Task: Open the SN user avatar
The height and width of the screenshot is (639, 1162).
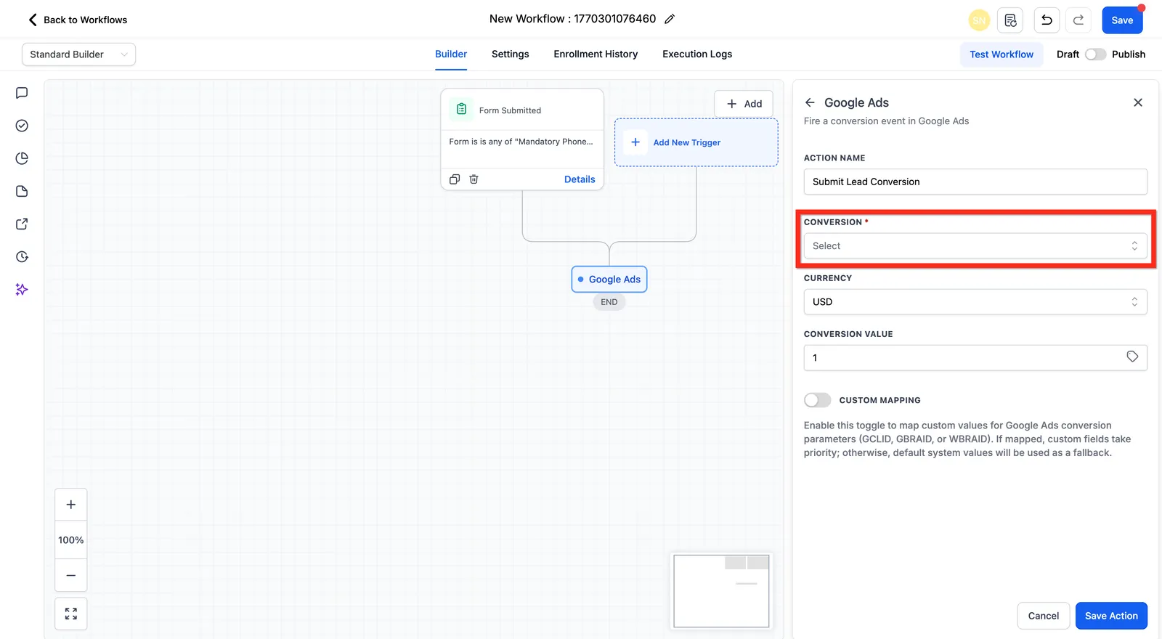Action: tap(979, 20)
